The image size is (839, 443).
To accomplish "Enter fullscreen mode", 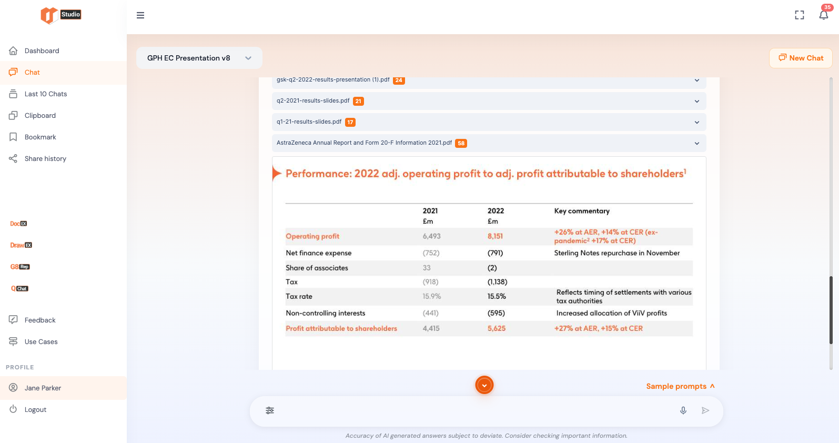I will [800, 15].
